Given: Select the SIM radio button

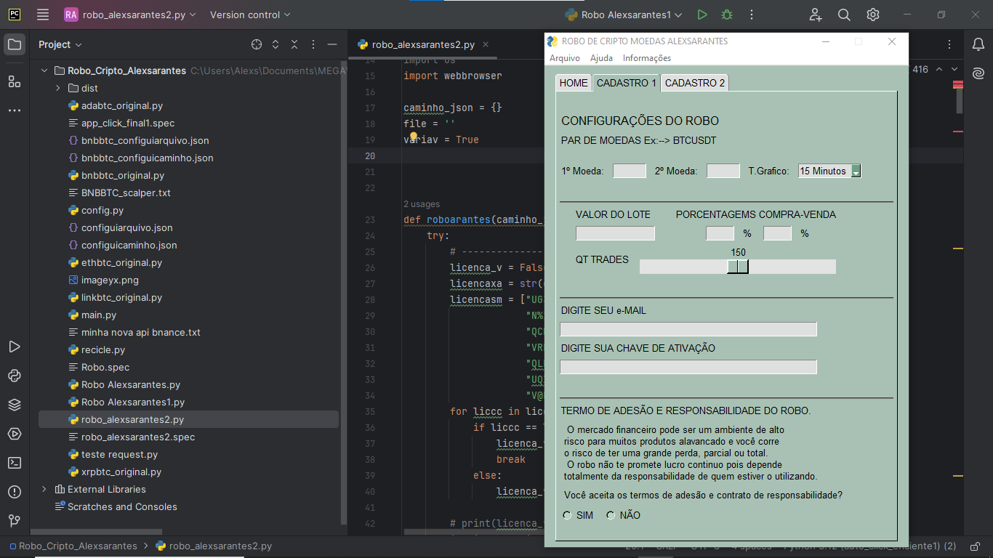Looking at the screenshot, I should click(568, 515).
